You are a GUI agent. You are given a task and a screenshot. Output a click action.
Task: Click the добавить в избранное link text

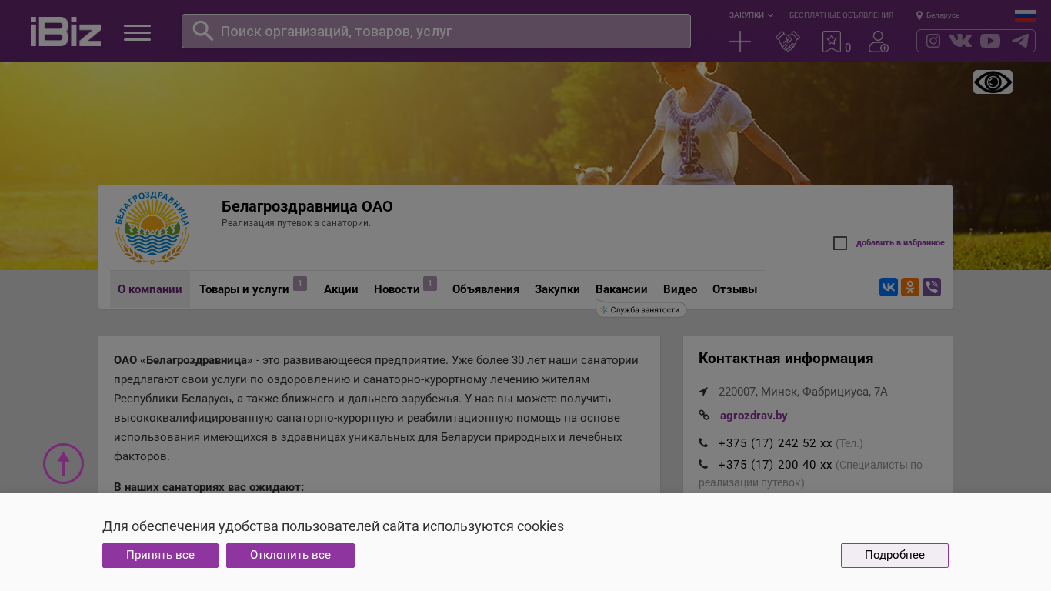coord(900,243)
